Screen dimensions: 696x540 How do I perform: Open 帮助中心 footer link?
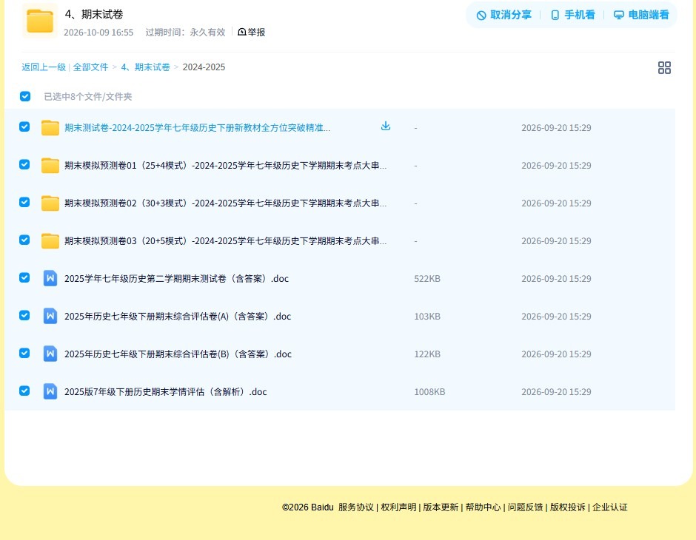pos(483,507)
